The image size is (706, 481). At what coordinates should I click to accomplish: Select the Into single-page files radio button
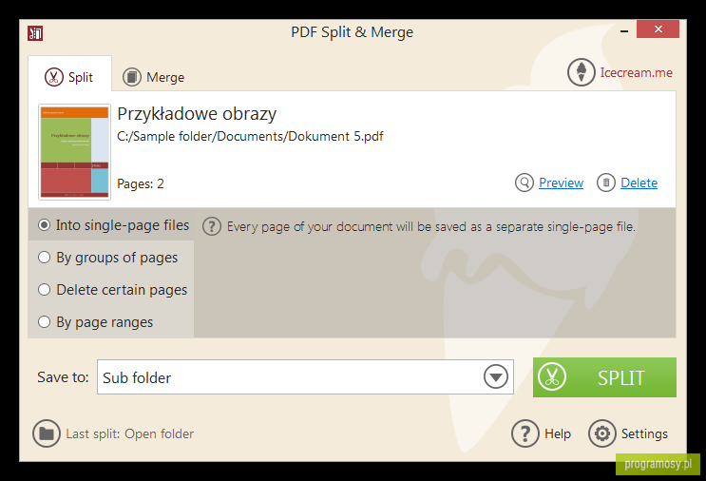pyautogui.click(x=44, y=224)
